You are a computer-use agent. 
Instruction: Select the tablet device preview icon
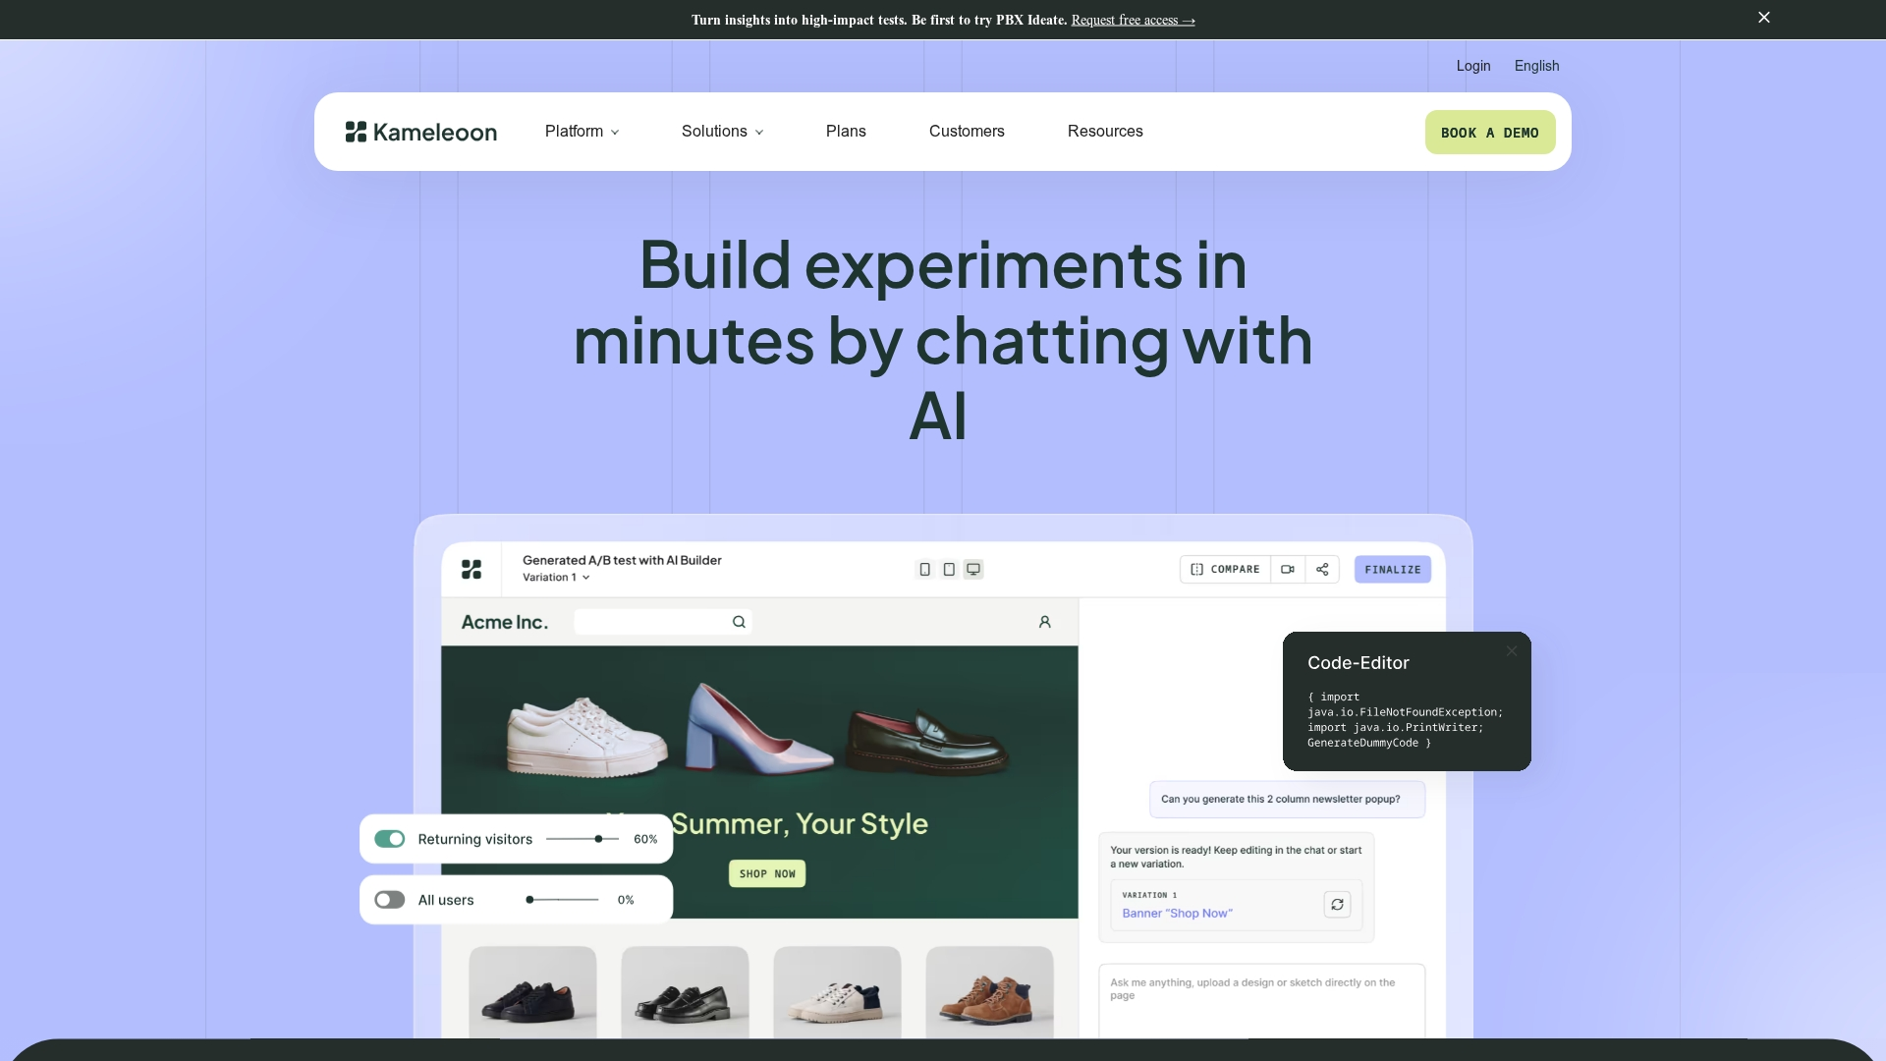949,570
